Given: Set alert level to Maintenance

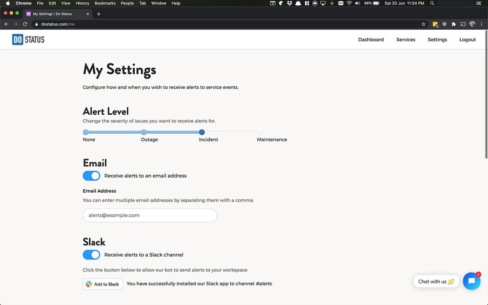Looking at the screenshot, I should click(260, 132).
